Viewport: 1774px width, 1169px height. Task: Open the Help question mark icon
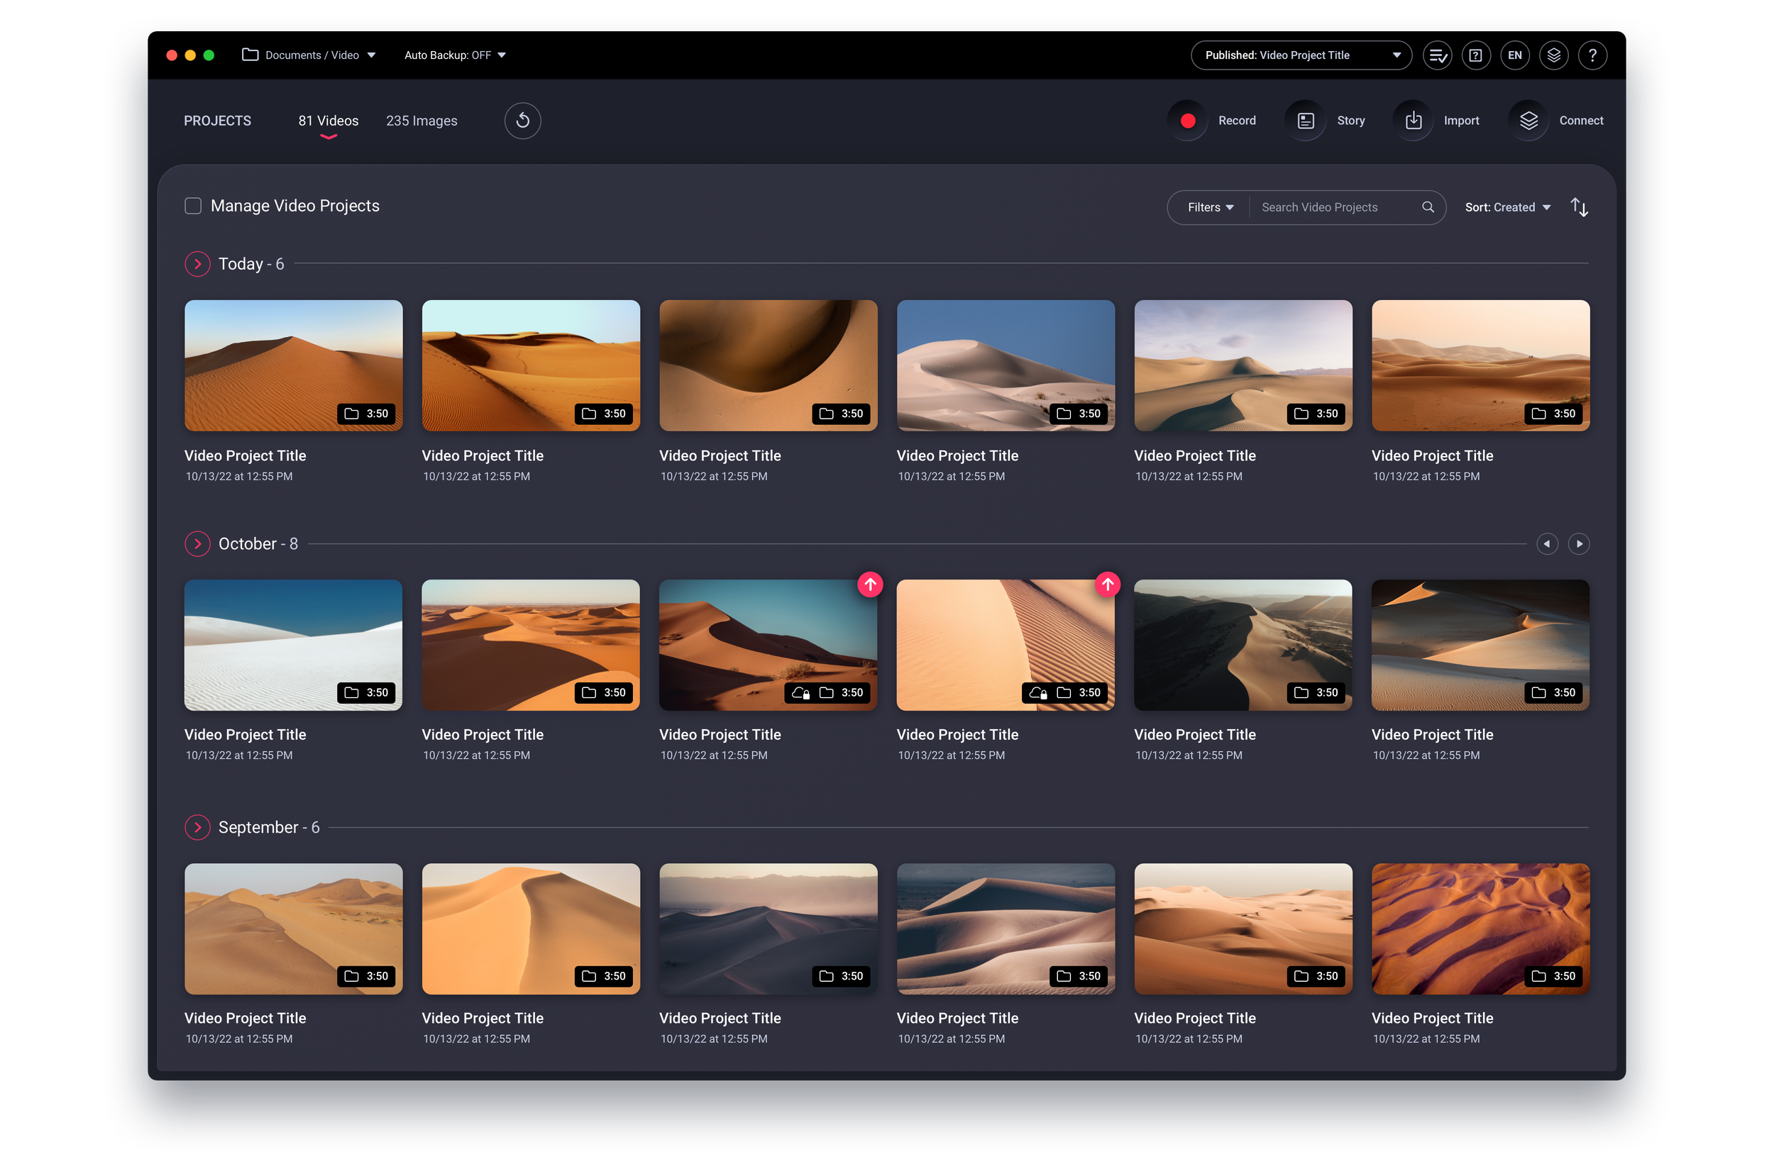point(1593,55)
